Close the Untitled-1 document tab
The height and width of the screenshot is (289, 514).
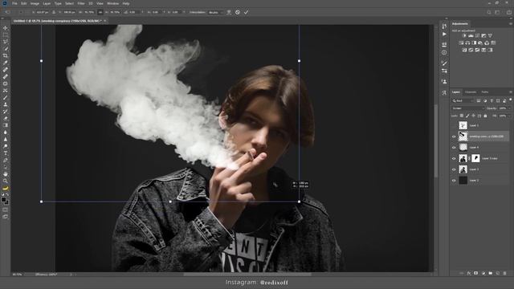105,21
